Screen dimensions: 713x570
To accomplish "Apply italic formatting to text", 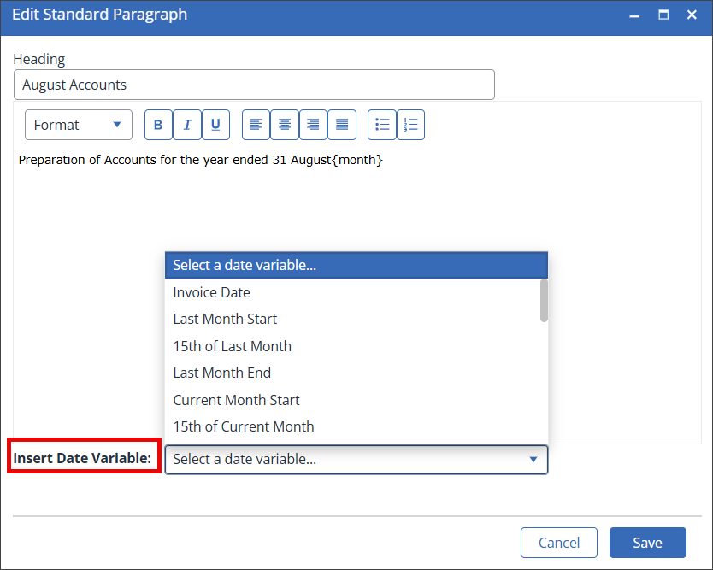I will [186, 125].
